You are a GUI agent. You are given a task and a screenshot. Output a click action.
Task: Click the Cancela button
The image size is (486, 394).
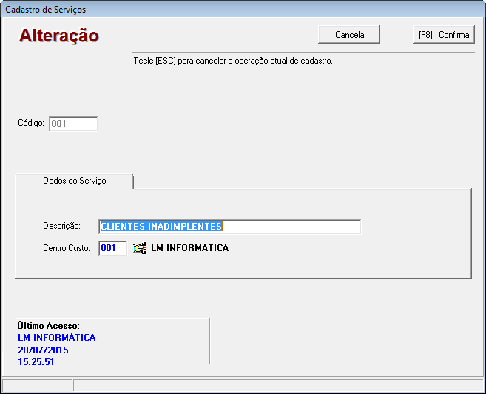click(350, 35)
